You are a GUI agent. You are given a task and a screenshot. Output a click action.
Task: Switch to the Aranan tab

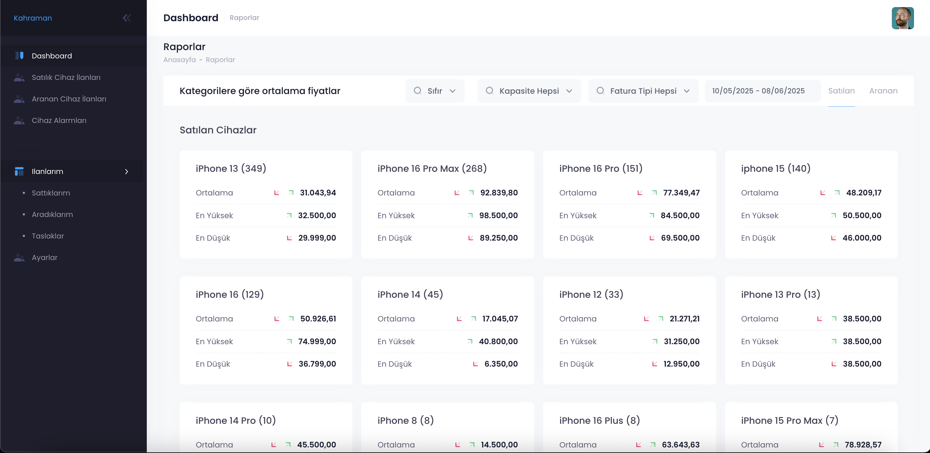[883, 91]
